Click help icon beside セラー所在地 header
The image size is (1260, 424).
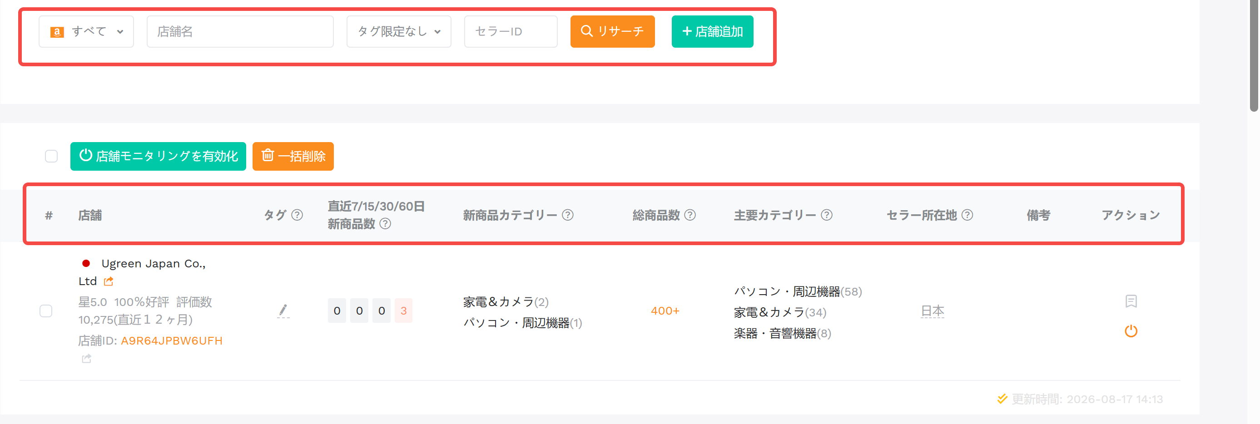tap(967, 215)
